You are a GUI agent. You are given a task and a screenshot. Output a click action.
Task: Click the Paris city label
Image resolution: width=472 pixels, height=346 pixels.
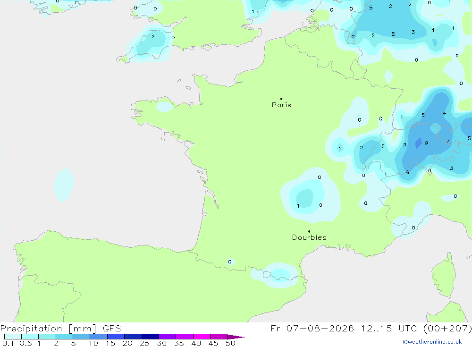pos(281,105)
